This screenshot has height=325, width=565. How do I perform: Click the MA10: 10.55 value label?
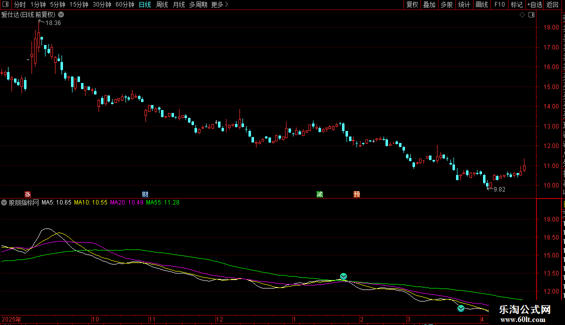coord(90,202)
